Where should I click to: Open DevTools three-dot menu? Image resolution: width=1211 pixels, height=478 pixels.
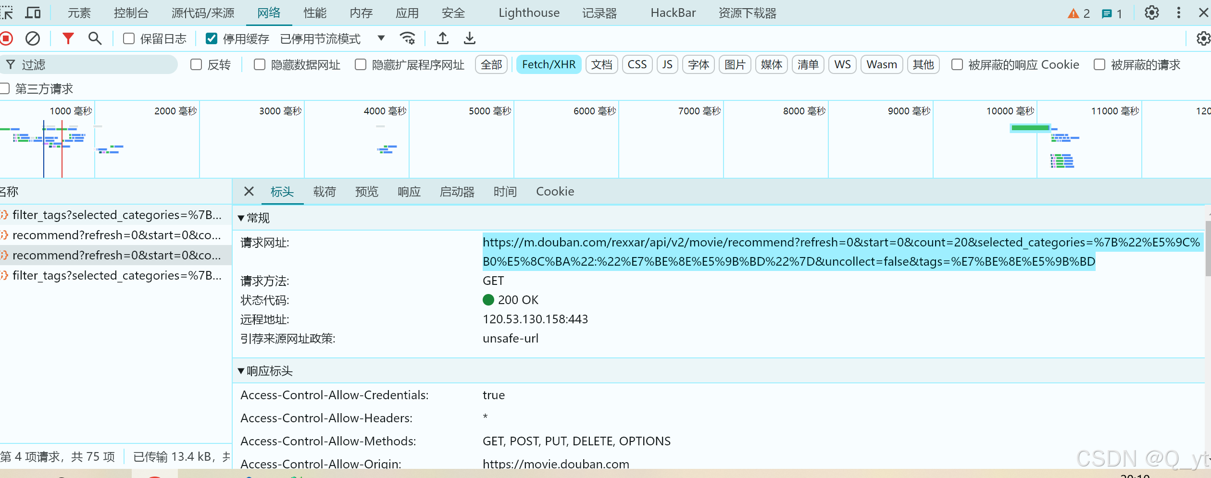[1179, 13]
